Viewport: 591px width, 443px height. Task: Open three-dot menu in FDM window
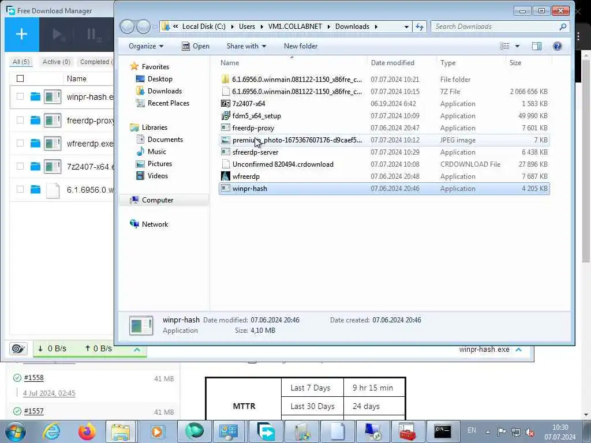click(x=578, y=36)
